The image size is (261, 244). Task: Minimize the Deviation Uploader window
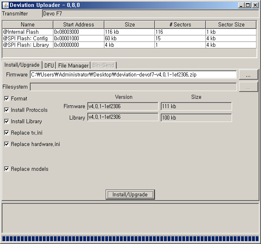coord(241,5)
